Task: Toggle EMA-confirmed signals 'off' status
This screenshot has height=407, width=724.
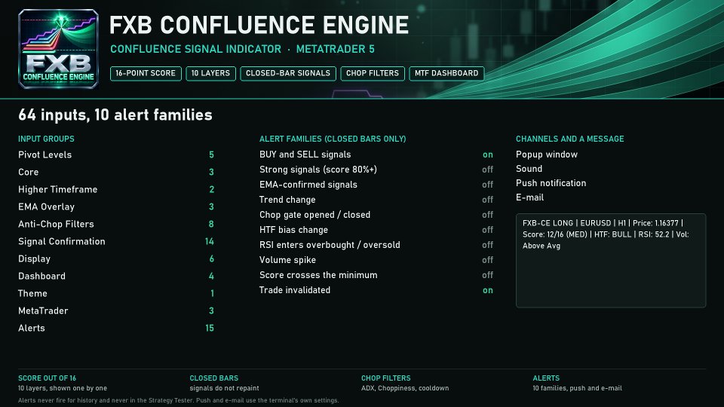Action: pyautogui.click(x=488, y=185)
